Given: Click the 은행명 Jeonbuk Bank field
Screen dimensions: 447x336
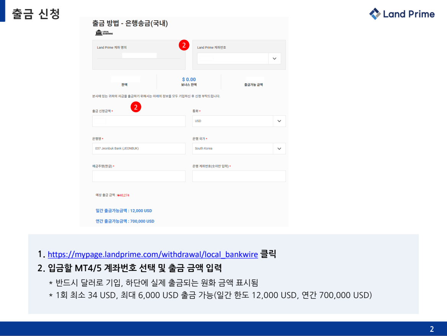Looking at the screenshot, I should [139, 148].
